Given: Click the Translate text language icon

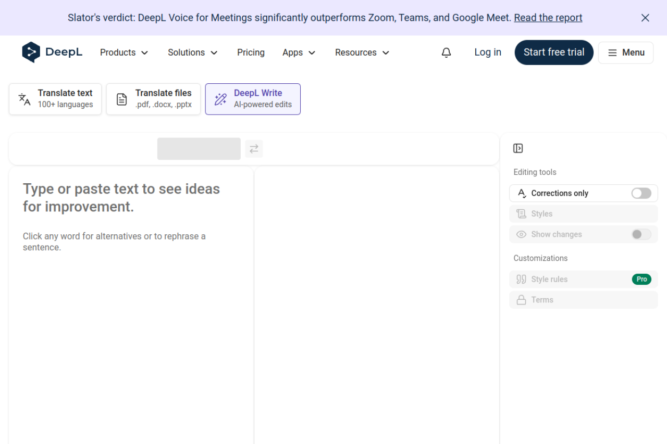Looking at the screenshot, I should (x=24, y=99).
